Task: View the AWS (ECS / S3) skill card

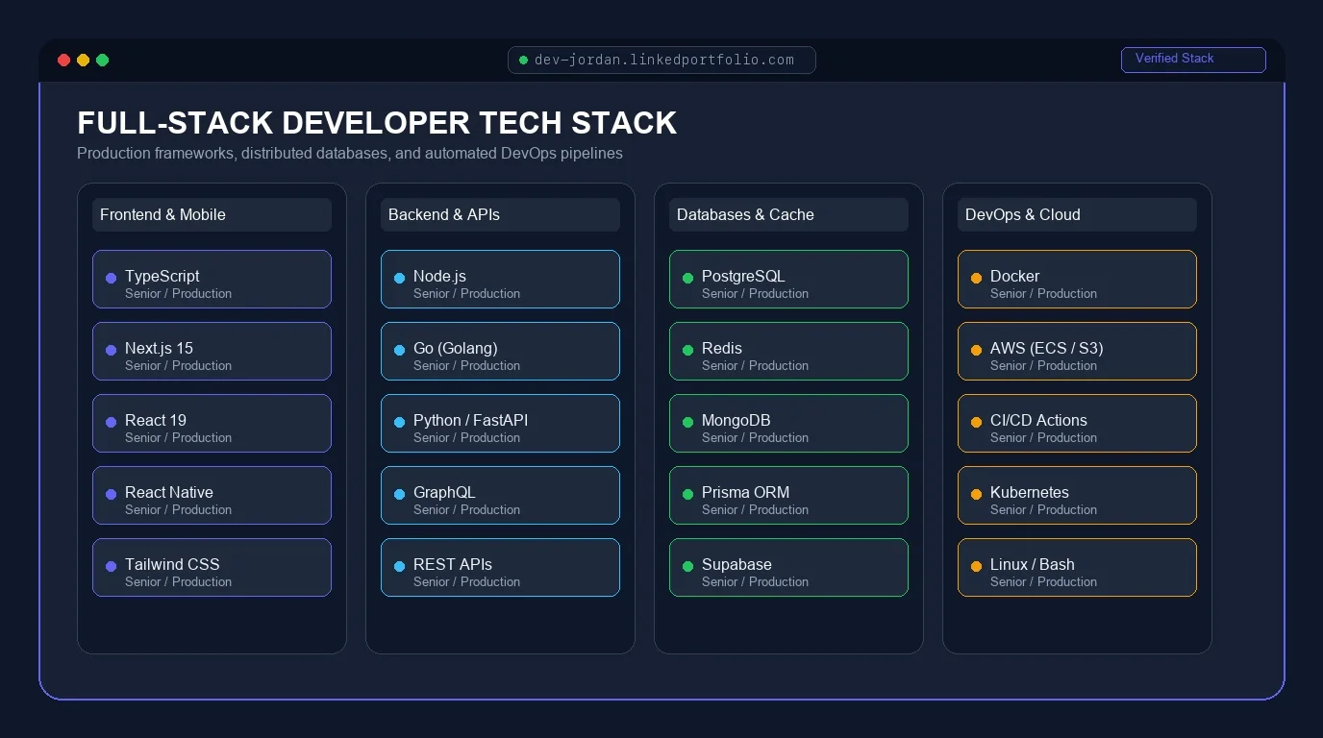Action: point(1077,351)
